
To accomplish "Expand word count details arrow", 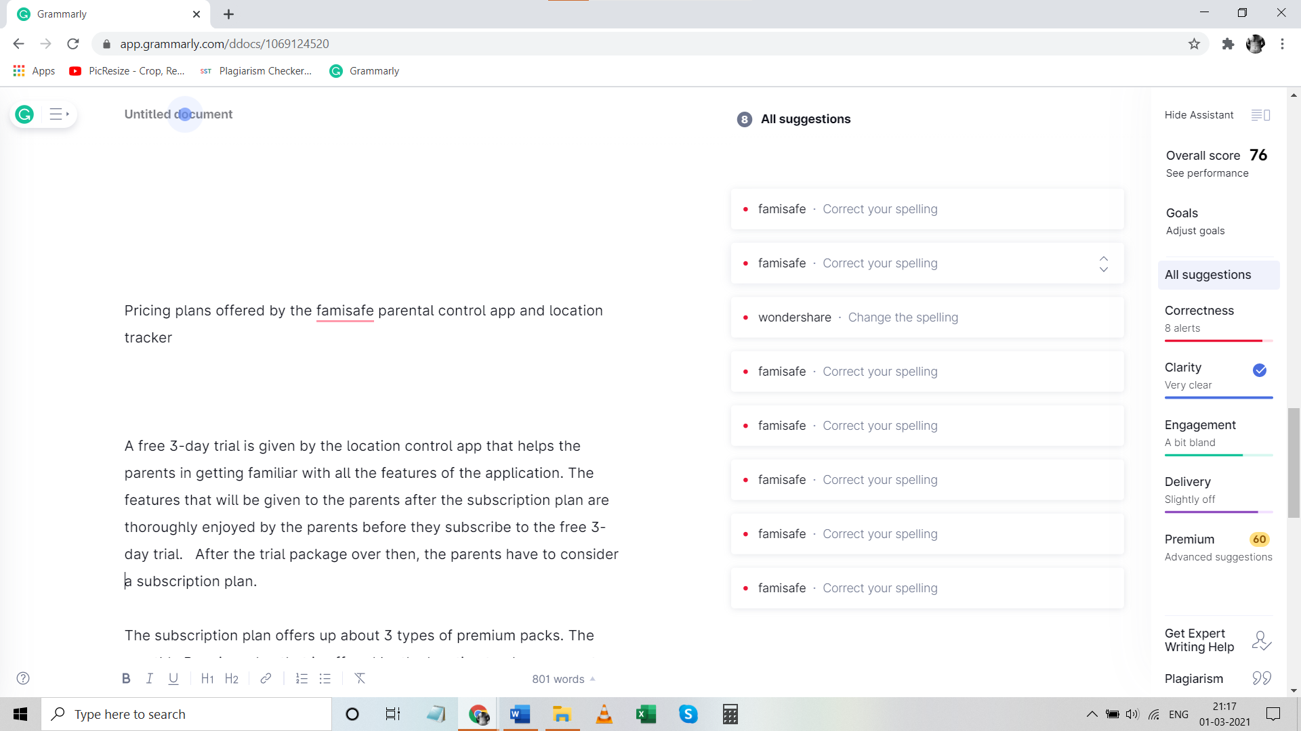I will pyautogui.click(x=593, y=678).
